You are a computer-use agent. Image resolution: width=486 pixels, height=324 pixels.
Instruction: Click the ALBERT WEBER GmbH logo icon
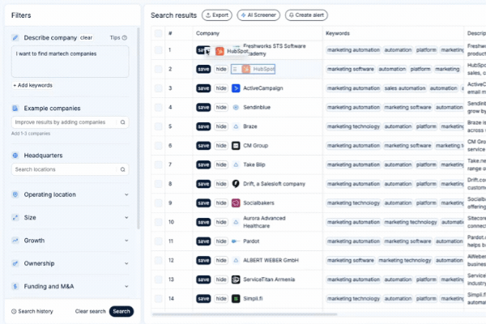236,261
